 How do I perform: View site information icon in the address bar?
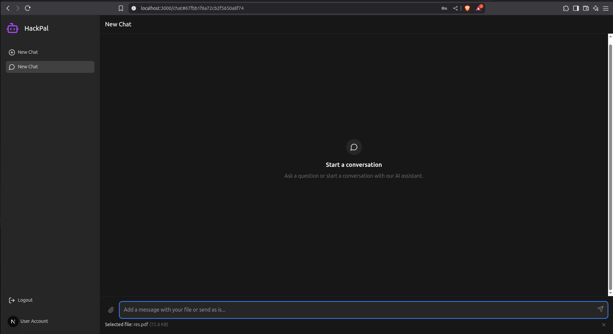coord(134,8)
